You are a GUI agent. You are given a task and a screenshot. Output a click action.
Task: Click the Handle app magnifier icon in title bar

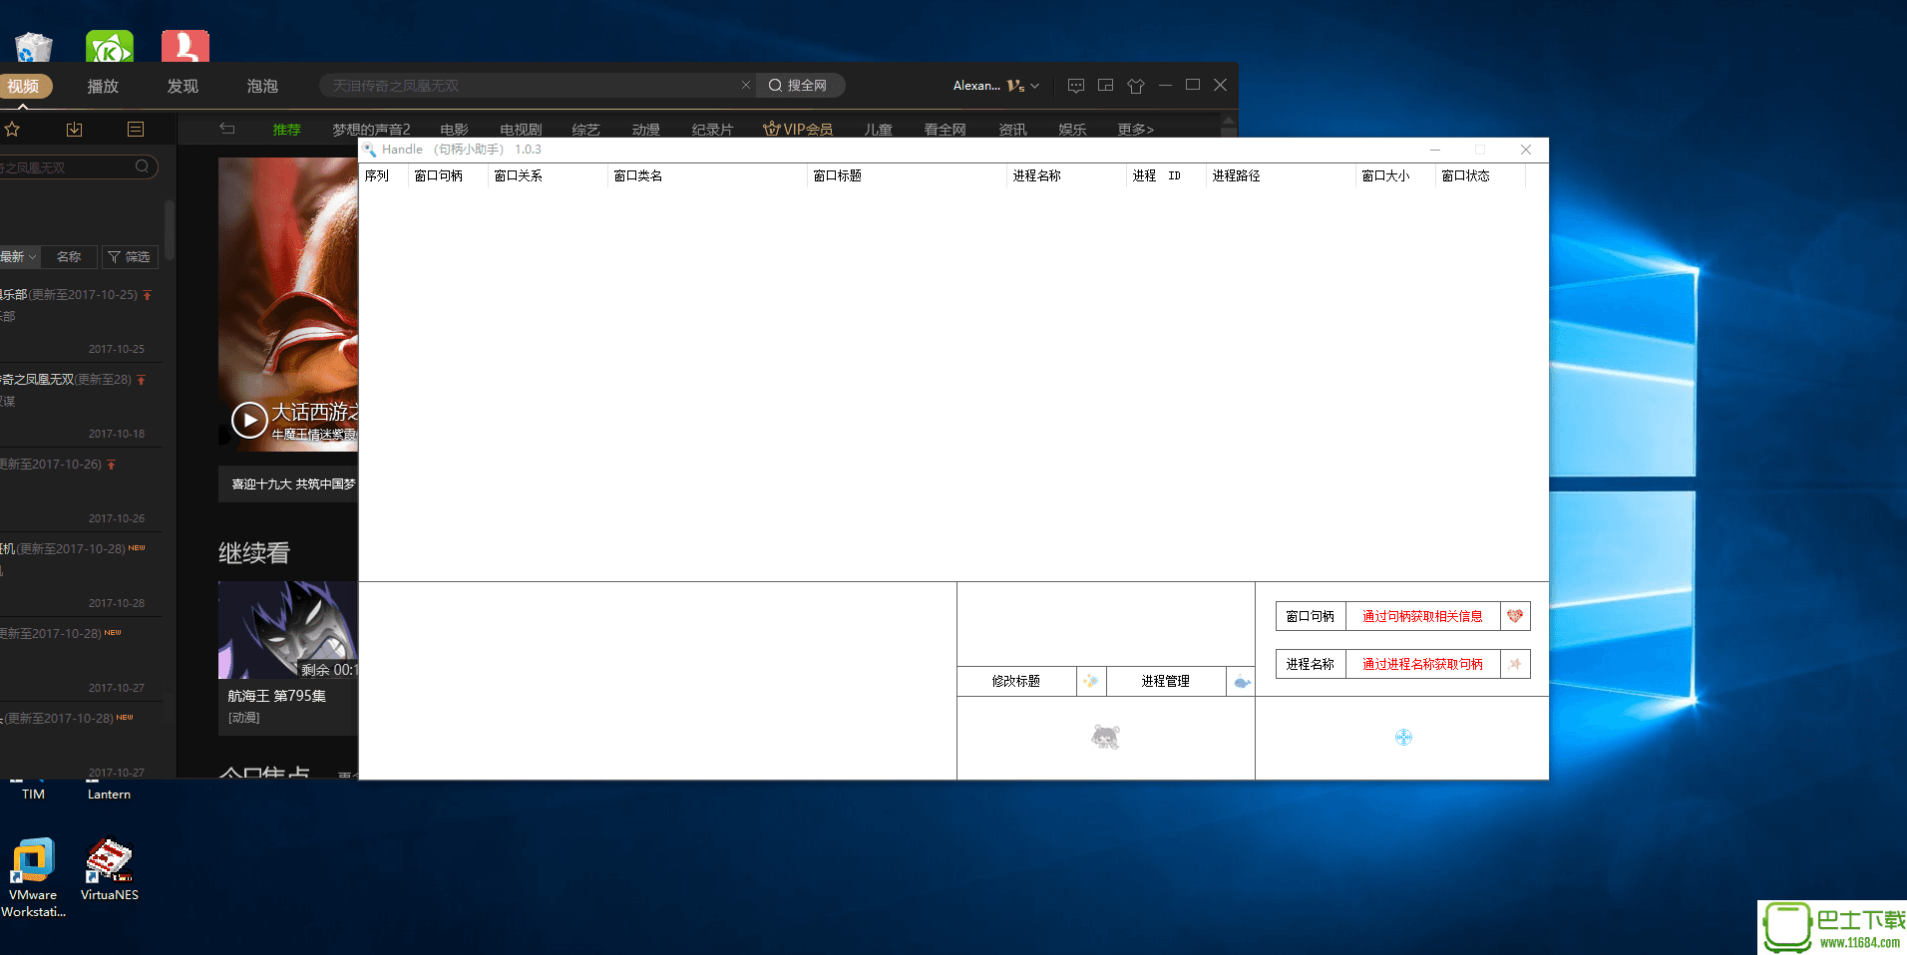(370, 150)
